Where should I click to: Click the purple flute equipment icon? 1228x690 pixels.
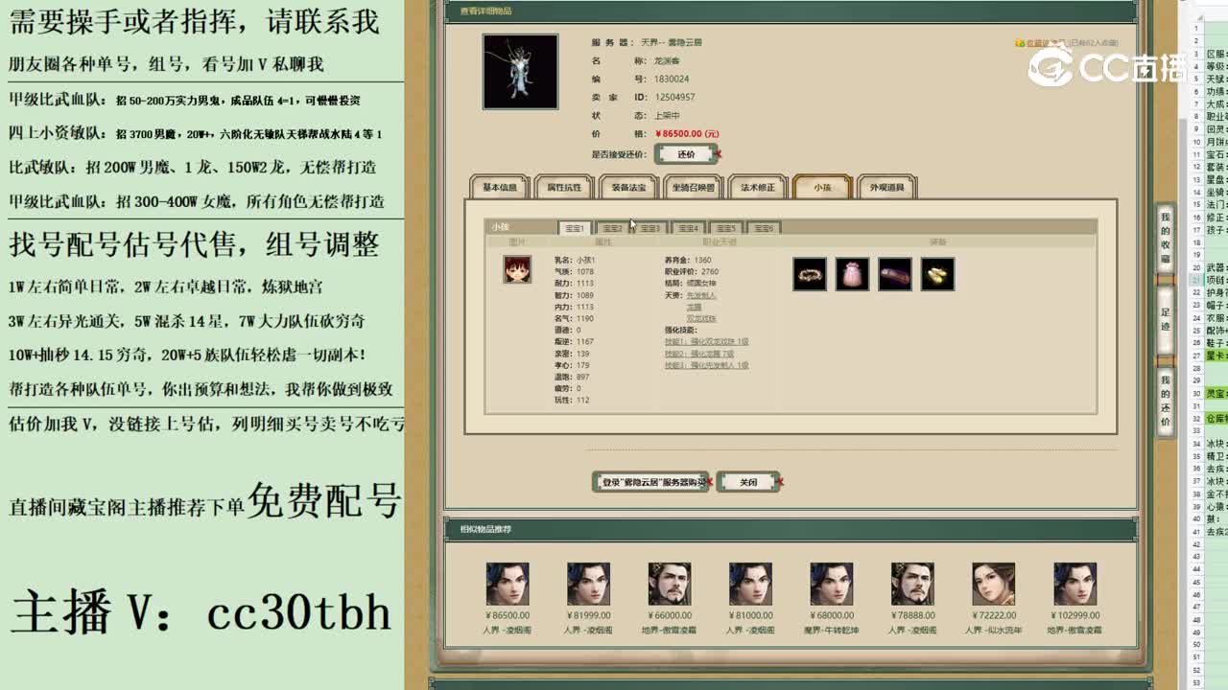pos(896,275)
